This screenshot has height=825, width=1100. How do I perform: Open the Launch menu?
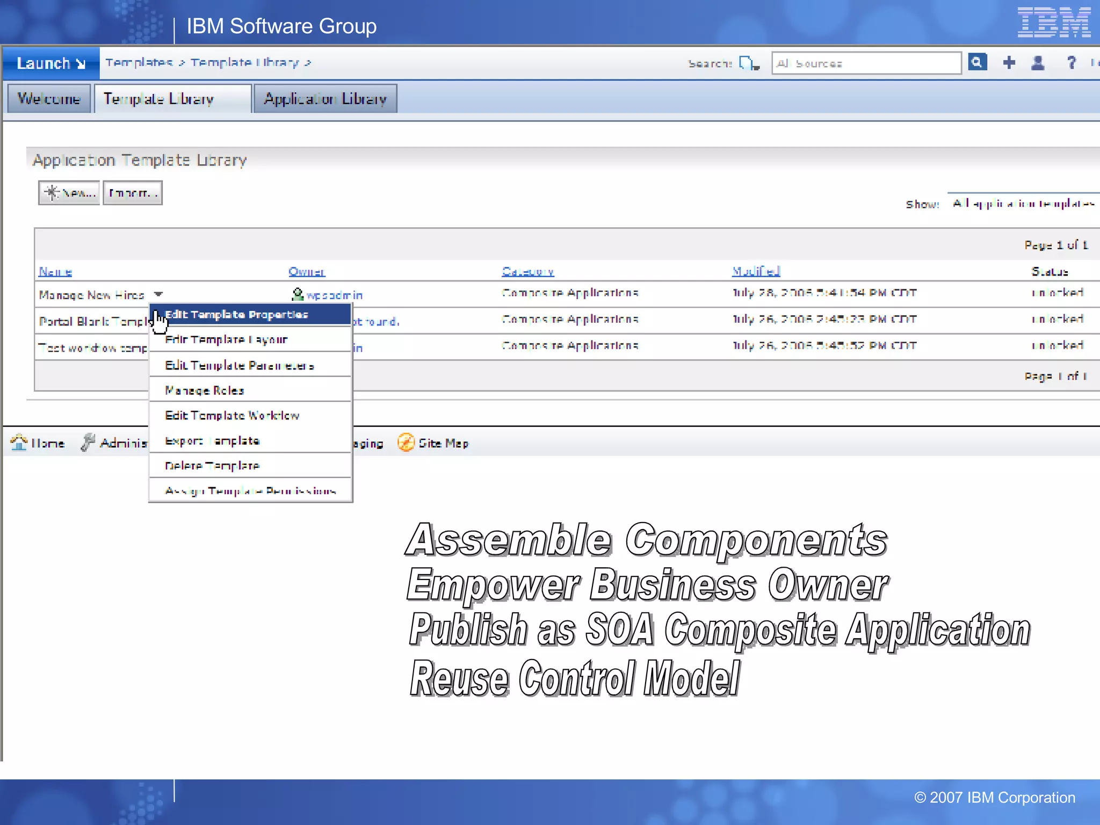tap(51, 63)
